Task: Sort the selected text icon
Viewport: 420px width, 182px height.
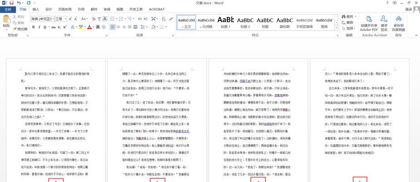Action: (163, 19)
